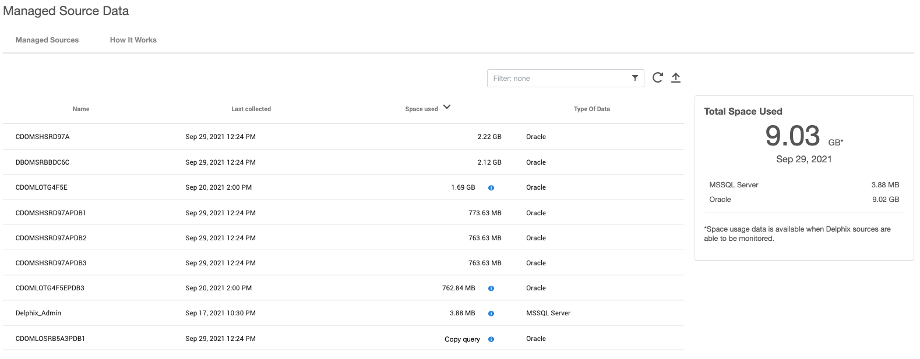Click the upload/export arrow icon

pos(676,78)
